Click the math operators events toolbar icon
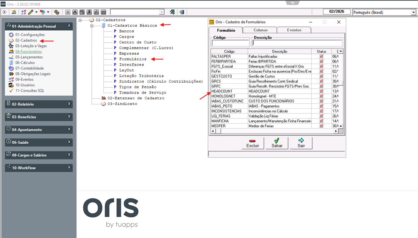The width and height of the screenshot is (418, 238). point(24,12)
